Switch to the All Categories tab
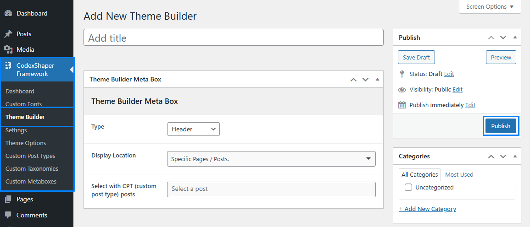The height and width of the screenshot is (227, 530). point(419,175)
